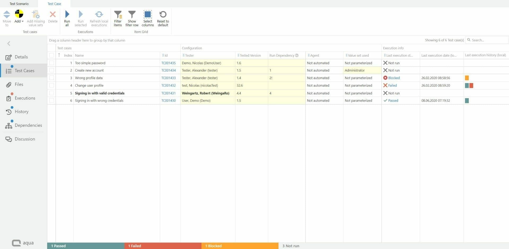Click the Blocked execution status link
Screen dimensions: 509x249
pyautogui.click(x=394, y=78)
